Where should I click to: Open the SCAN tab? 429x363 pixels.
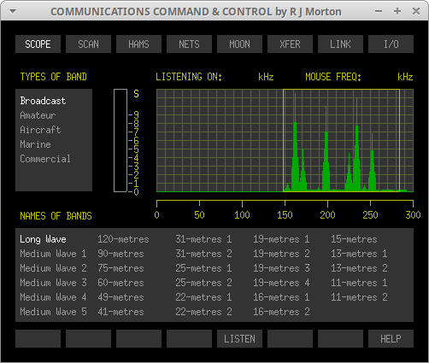coord(88,44)
